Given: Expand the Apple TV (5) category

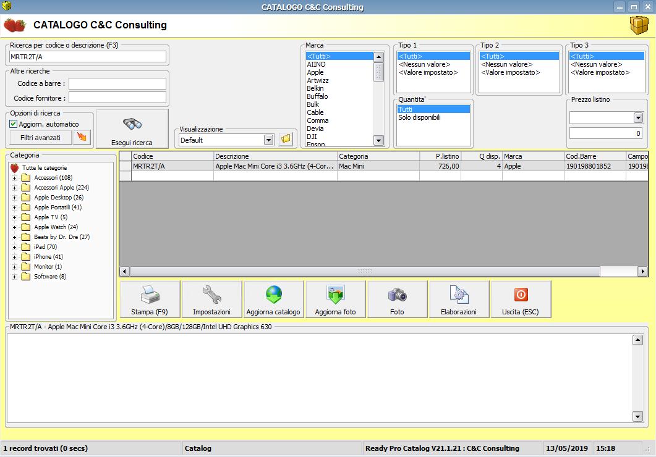Looking at the screenshot, I should tap(15, 217).
